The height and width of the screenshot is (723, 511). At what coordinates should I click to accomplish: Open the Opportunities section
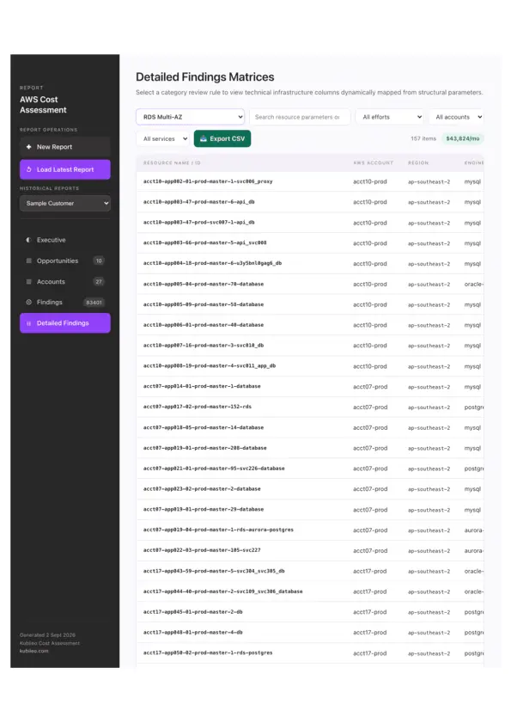coord(65,260)
